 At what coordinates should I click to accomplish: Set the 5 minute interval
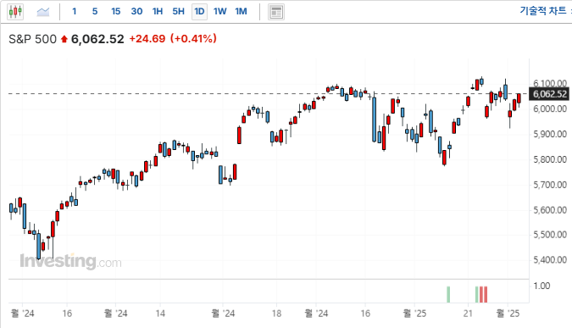point(95,12)
